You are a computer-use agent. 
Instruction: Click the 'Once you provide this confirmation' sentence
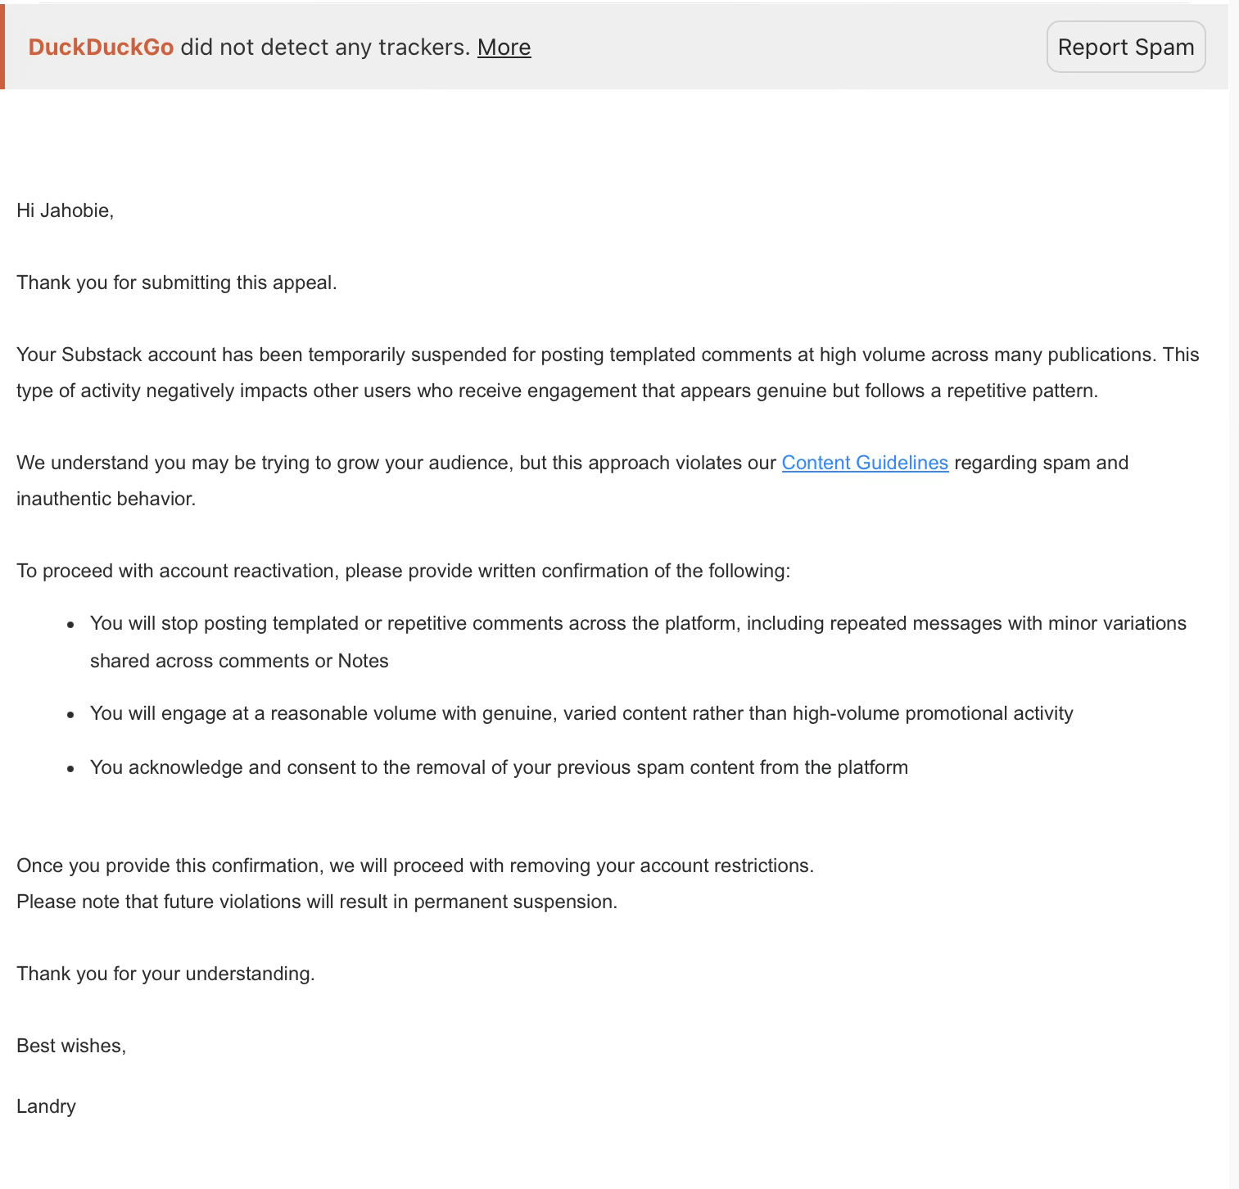point(414,866)
